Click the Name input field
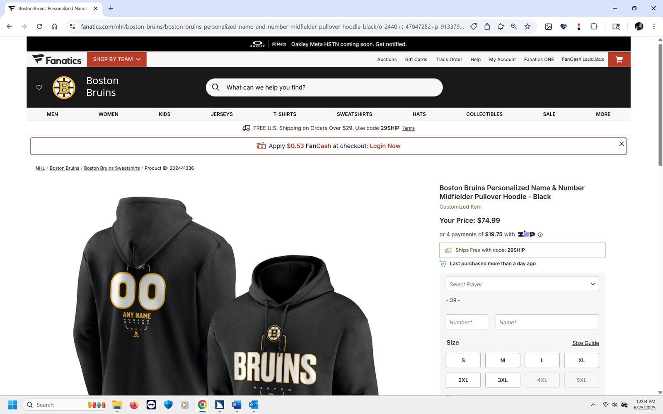663x414 pixels. [x=547, y=322]
